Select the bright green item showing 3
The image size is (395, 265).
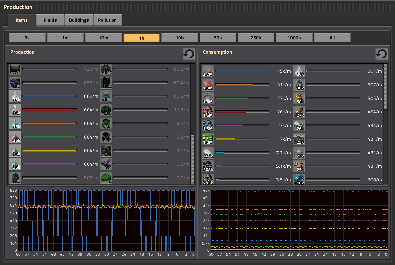[x=106, y=178]
